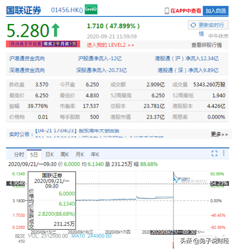Screen dimensions: 234x249
Task: Click the 总股本 value 23.781亿
Action: [x=154, y=106]
